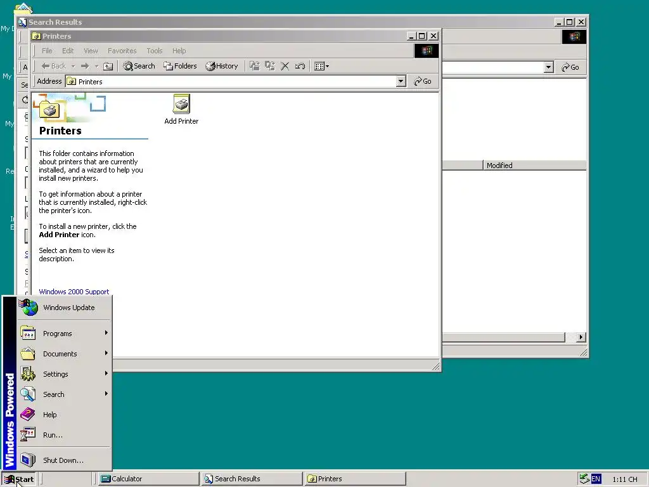
Task: Click the printer icon in the address bar
Action: [x=71, y=81]
